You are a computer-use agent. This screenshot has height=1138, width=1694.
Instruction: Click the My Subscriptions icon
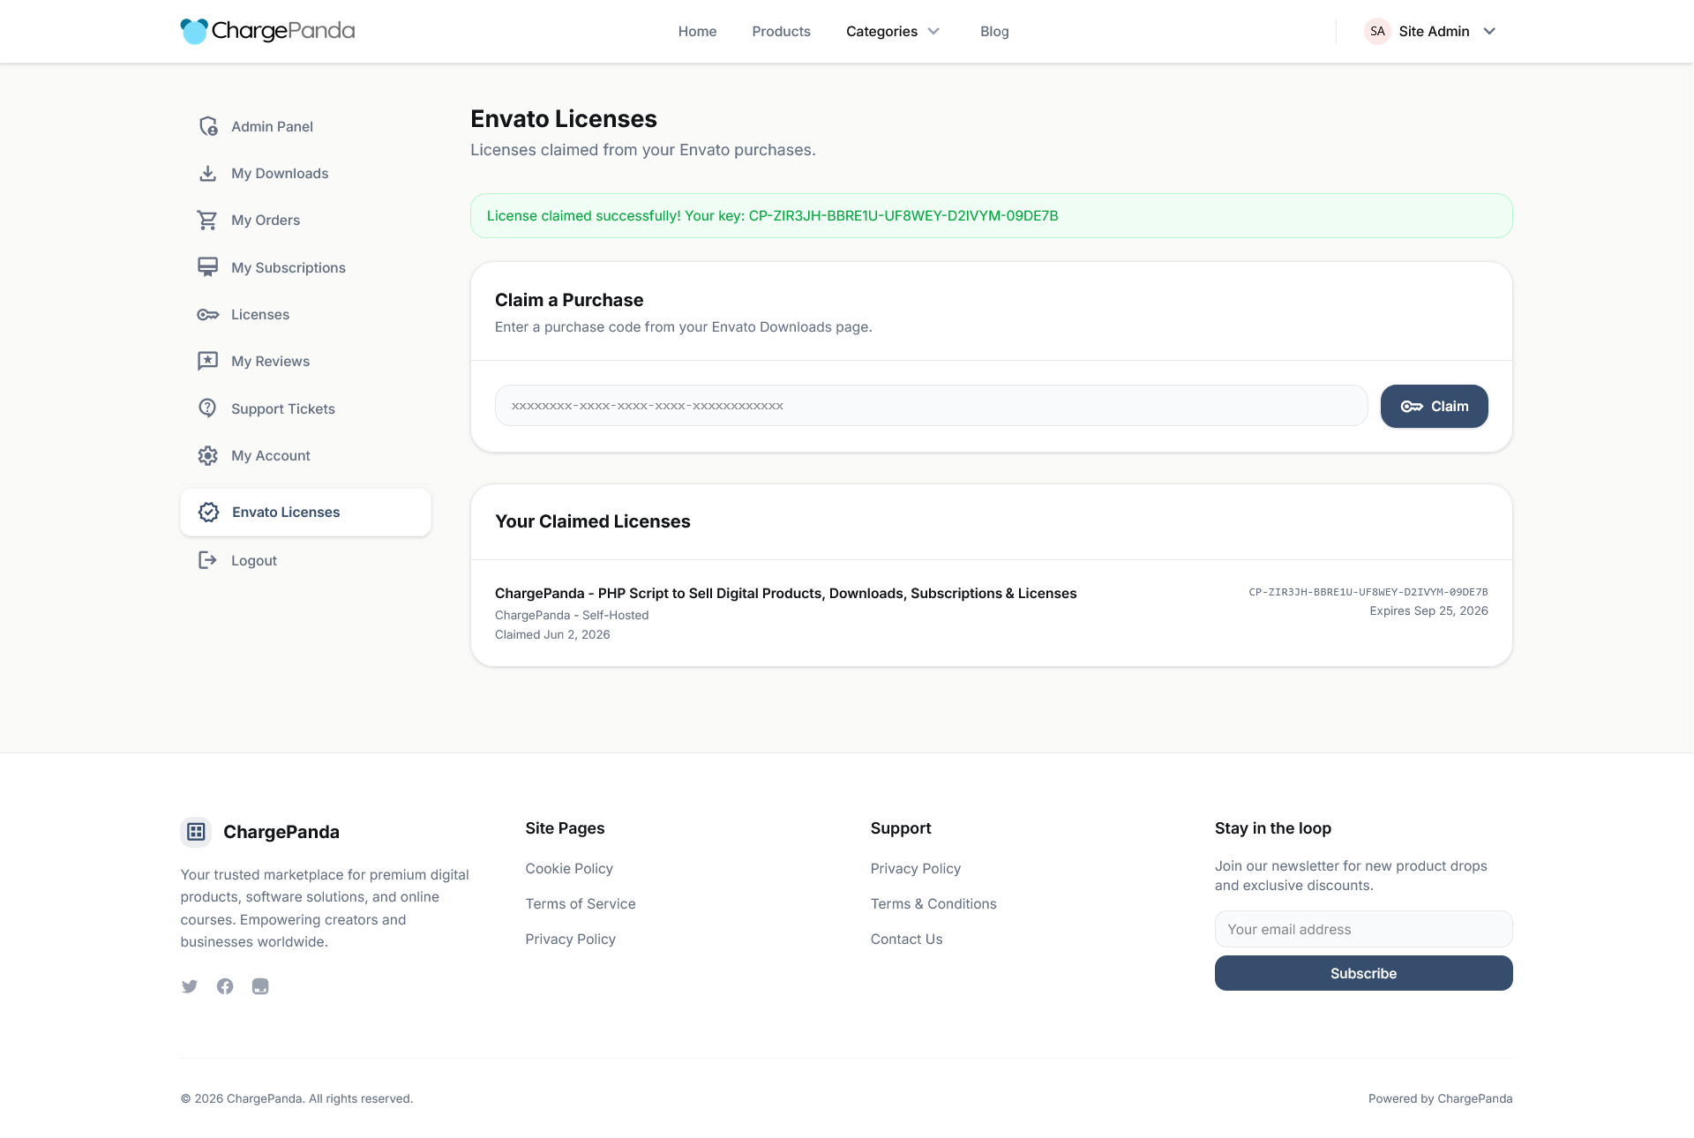click(x=208, y=267)
